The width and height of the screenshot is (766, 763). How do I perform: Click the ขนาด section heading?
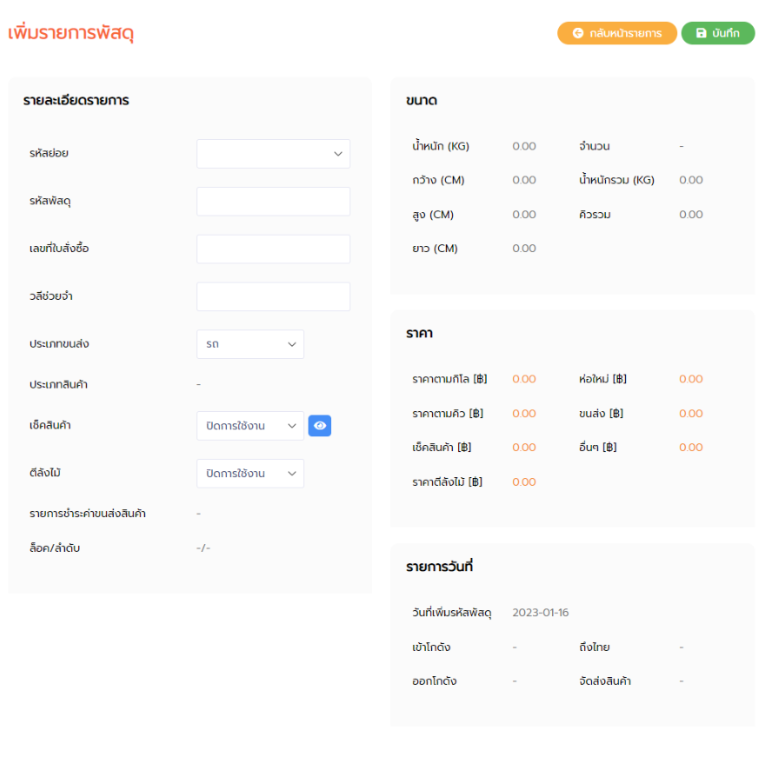click(421, 101)
